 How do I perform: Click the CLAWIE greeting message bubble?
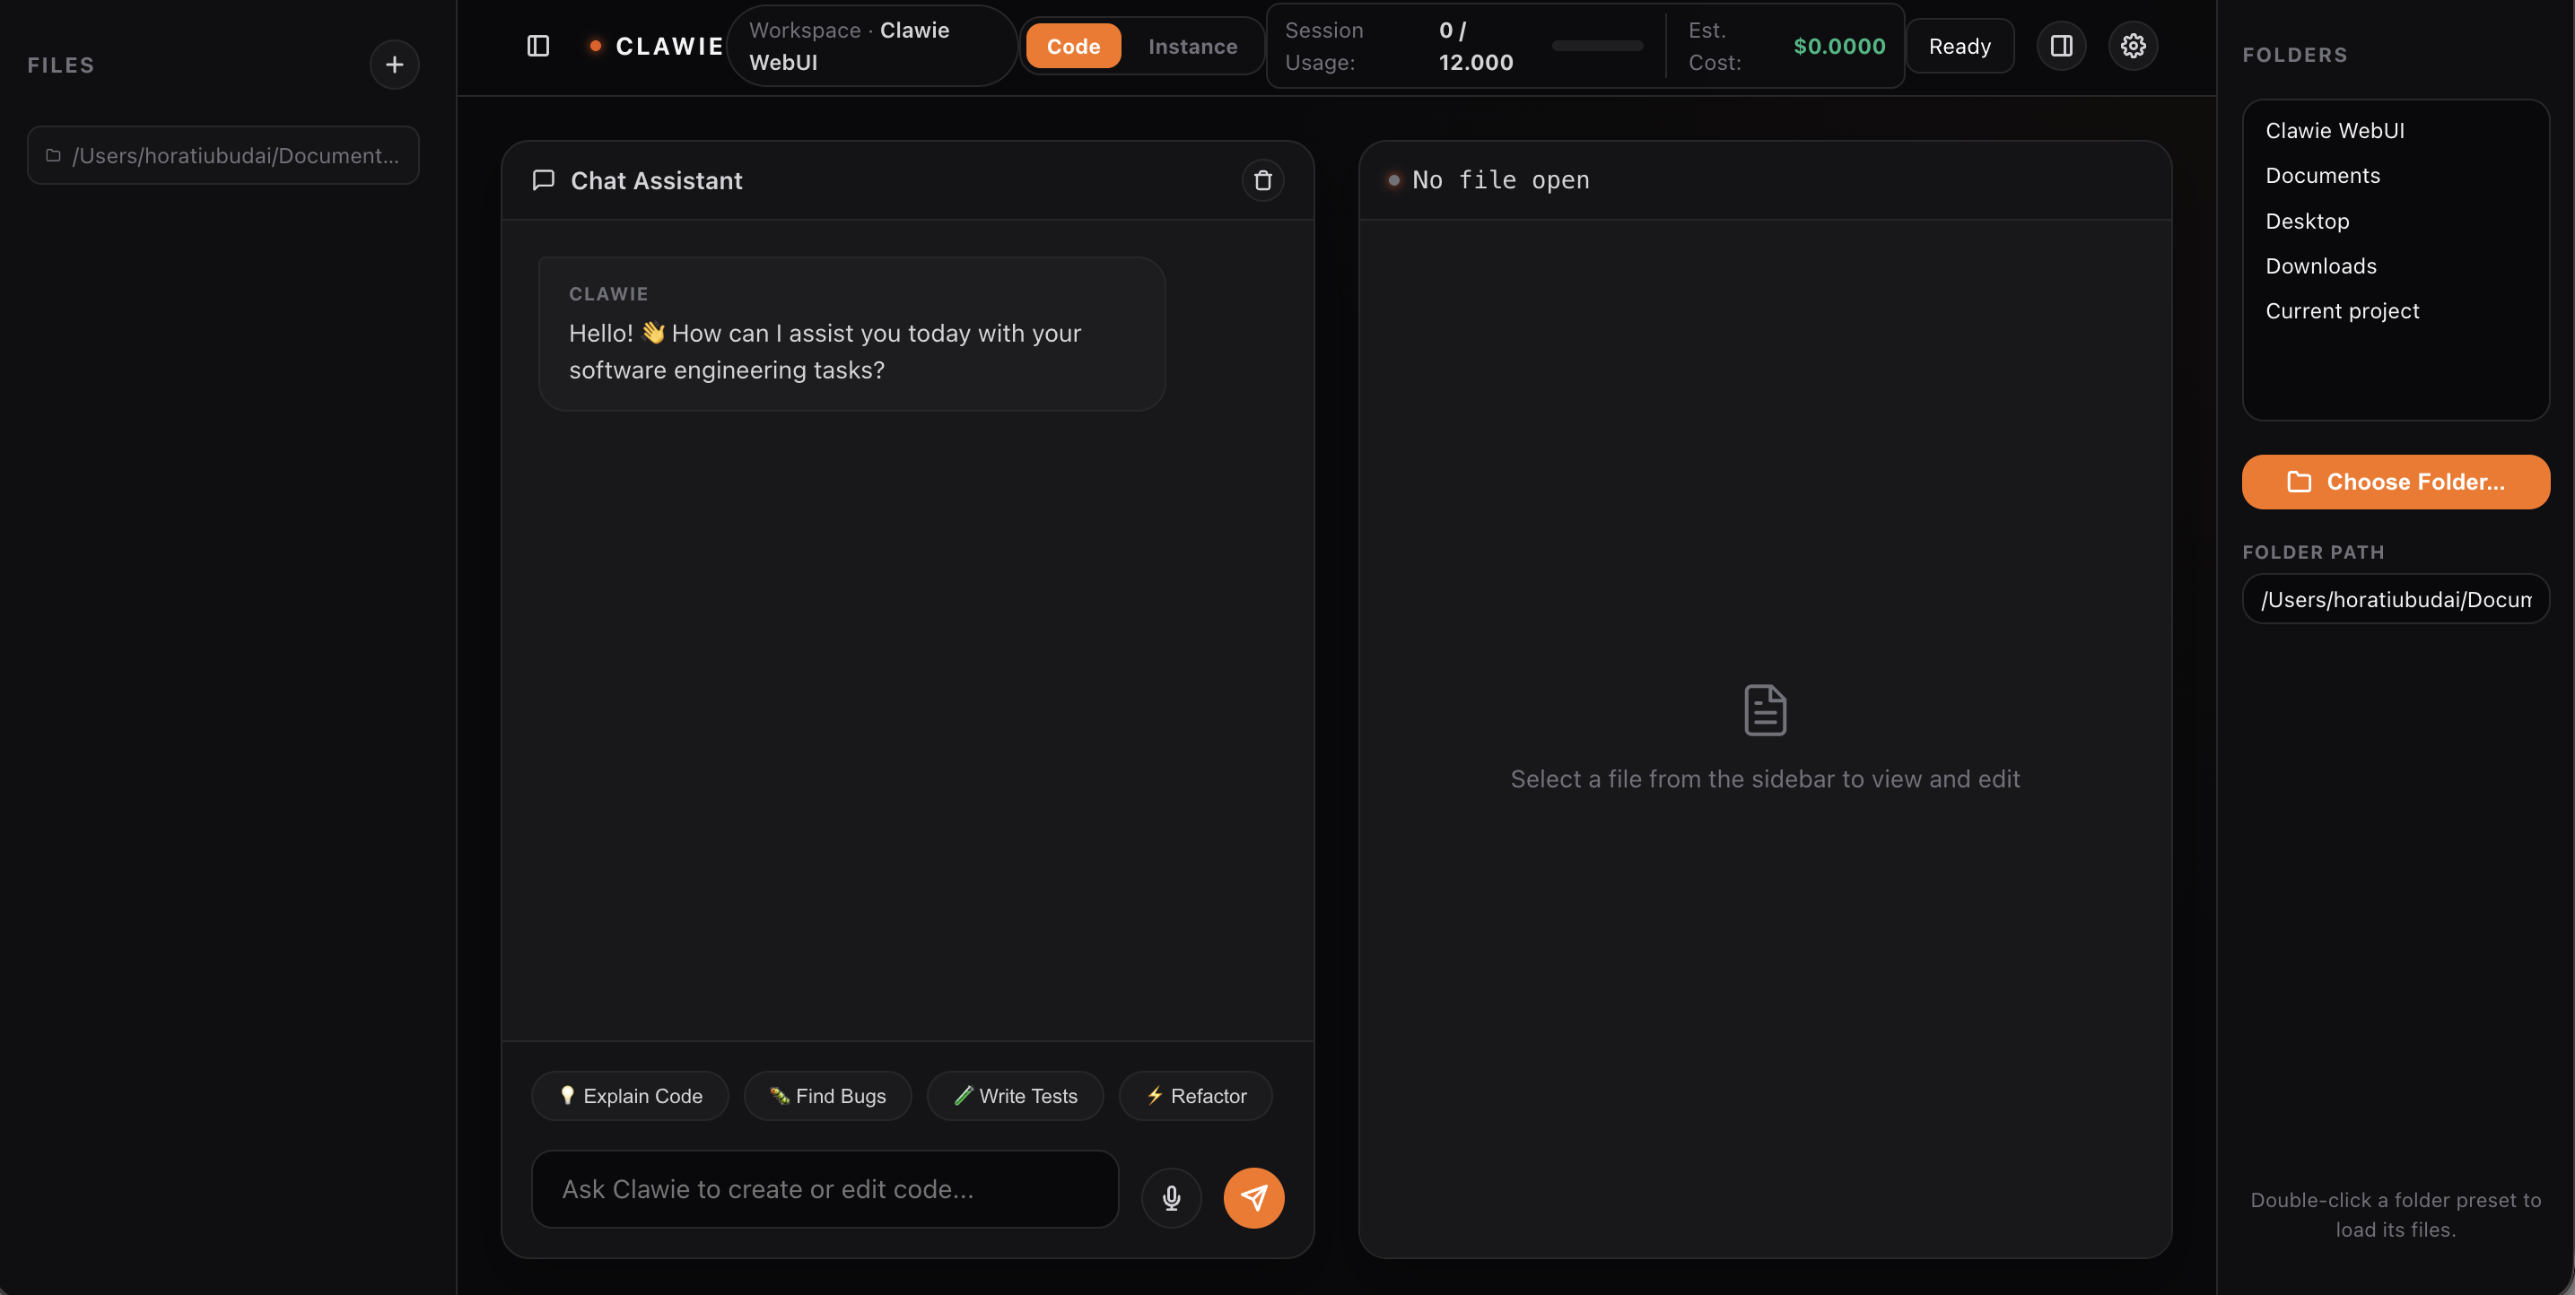[852, 335]
